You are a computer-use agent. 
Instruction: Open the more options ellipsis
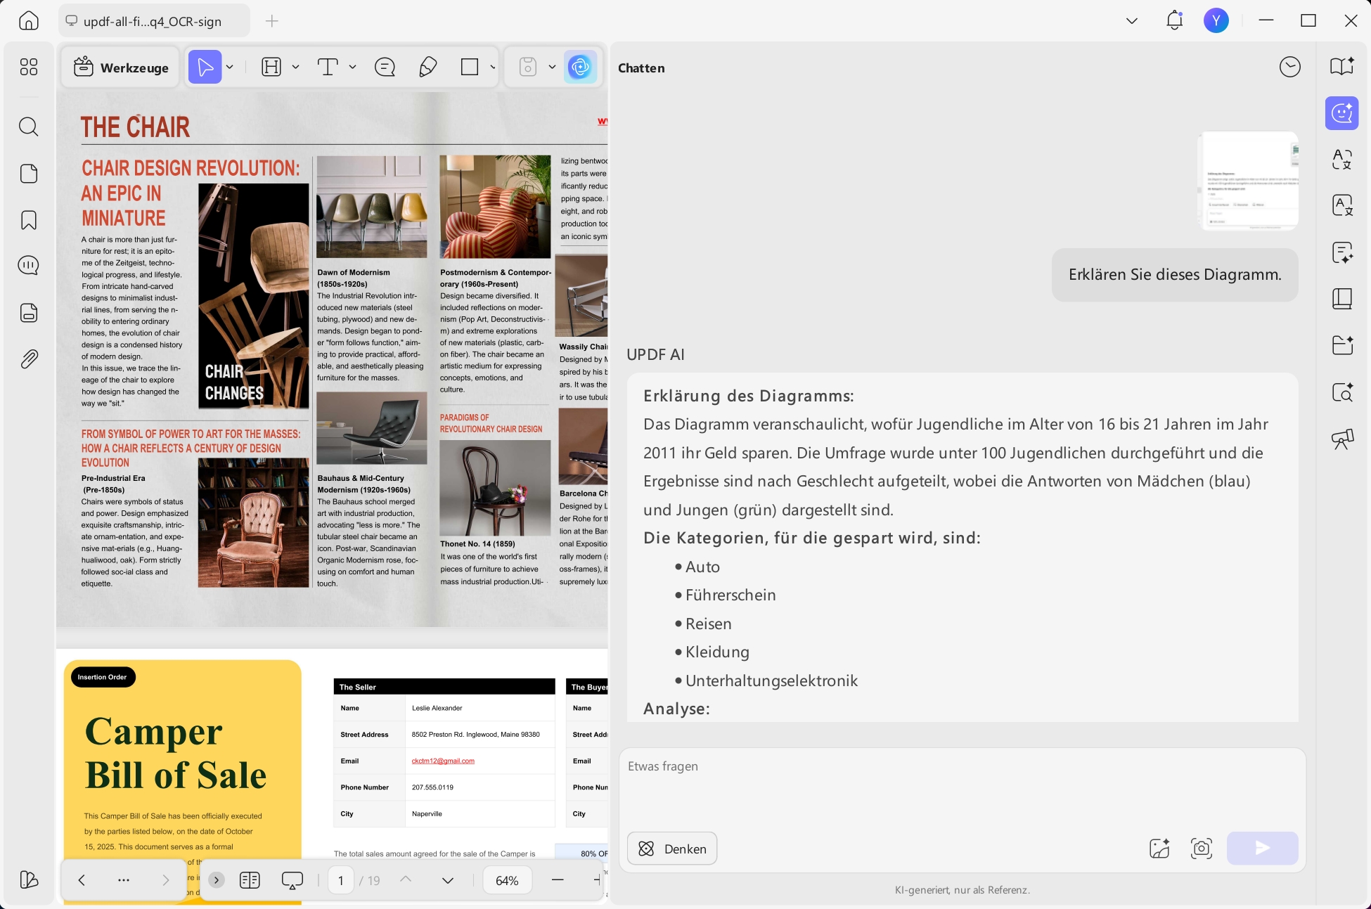coord(124,880)
